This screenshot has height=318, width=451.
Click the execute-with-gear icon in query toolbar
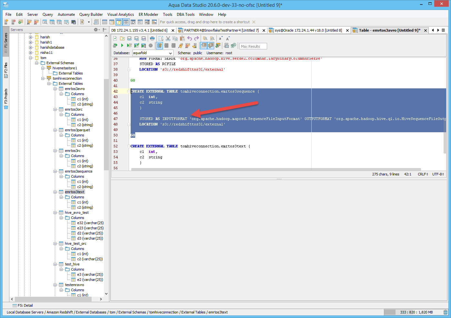point(115,45)
